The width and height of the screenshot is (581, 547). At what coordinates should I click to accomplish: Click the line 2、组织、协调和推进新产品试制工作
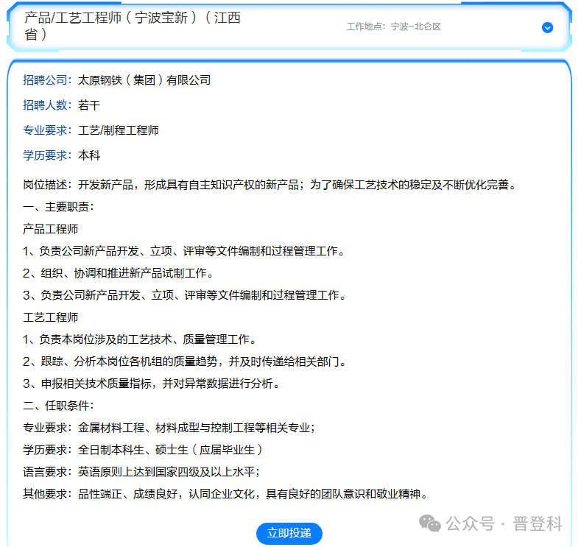(119, 273)
